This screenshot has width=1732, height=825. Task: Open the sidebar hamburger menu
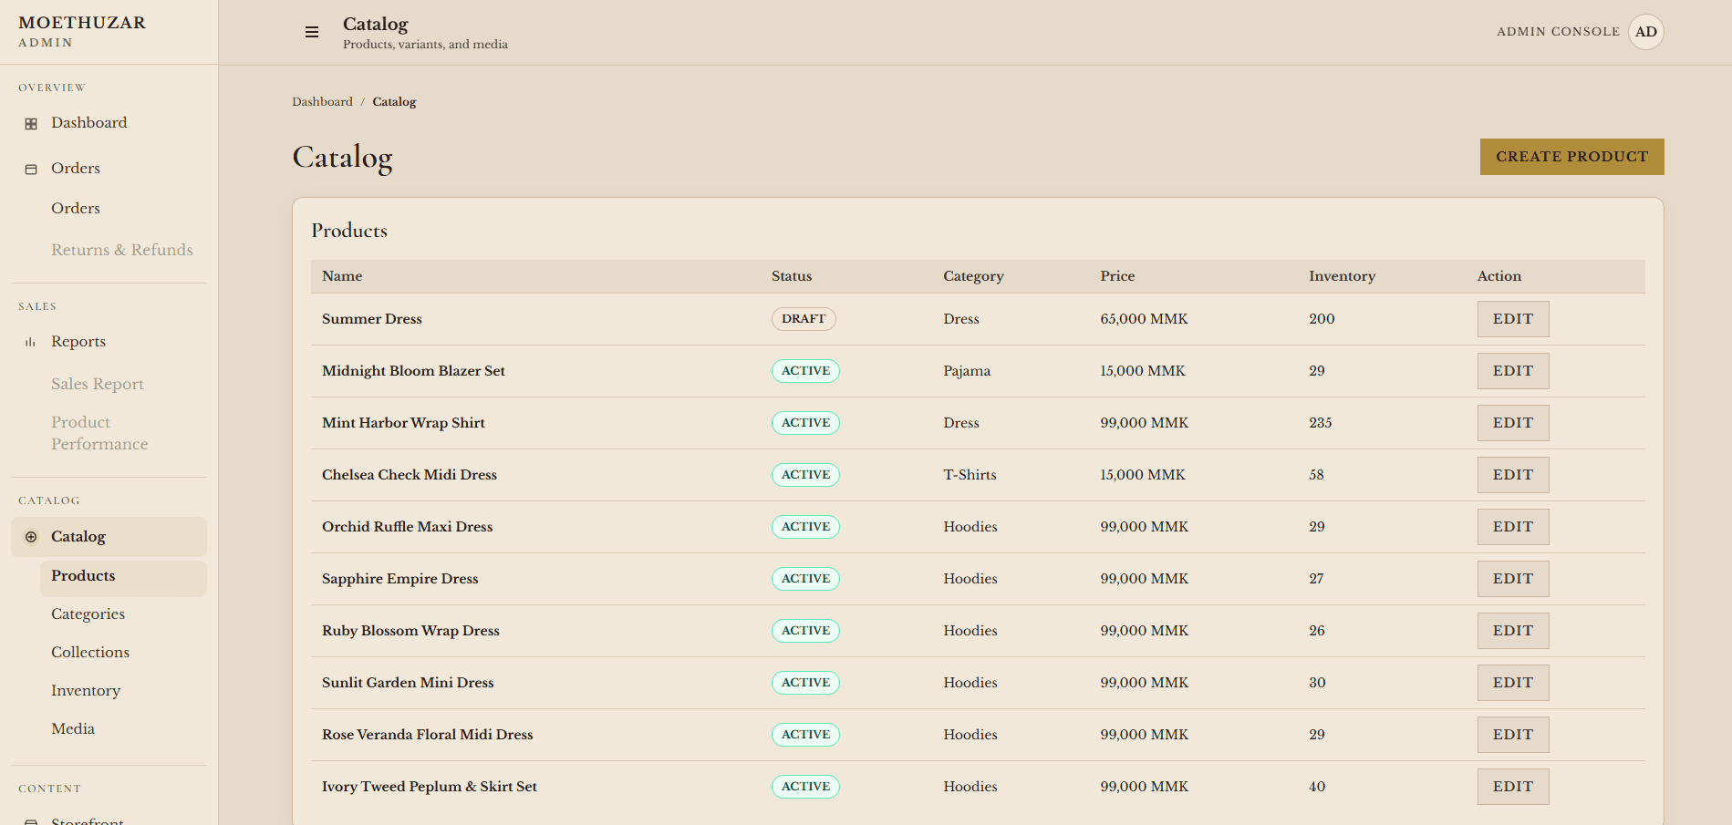coord(312,31)
